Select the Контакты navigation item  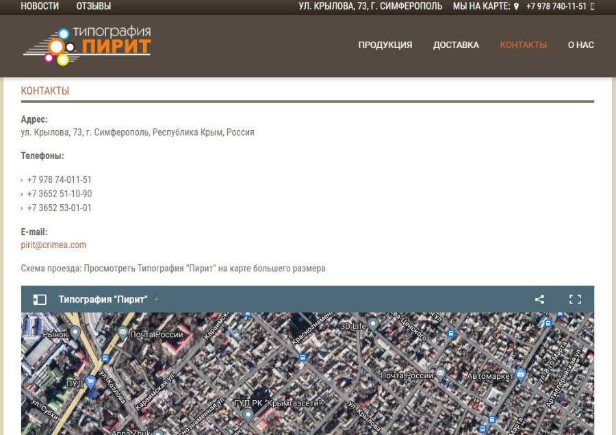coord(523,45)
